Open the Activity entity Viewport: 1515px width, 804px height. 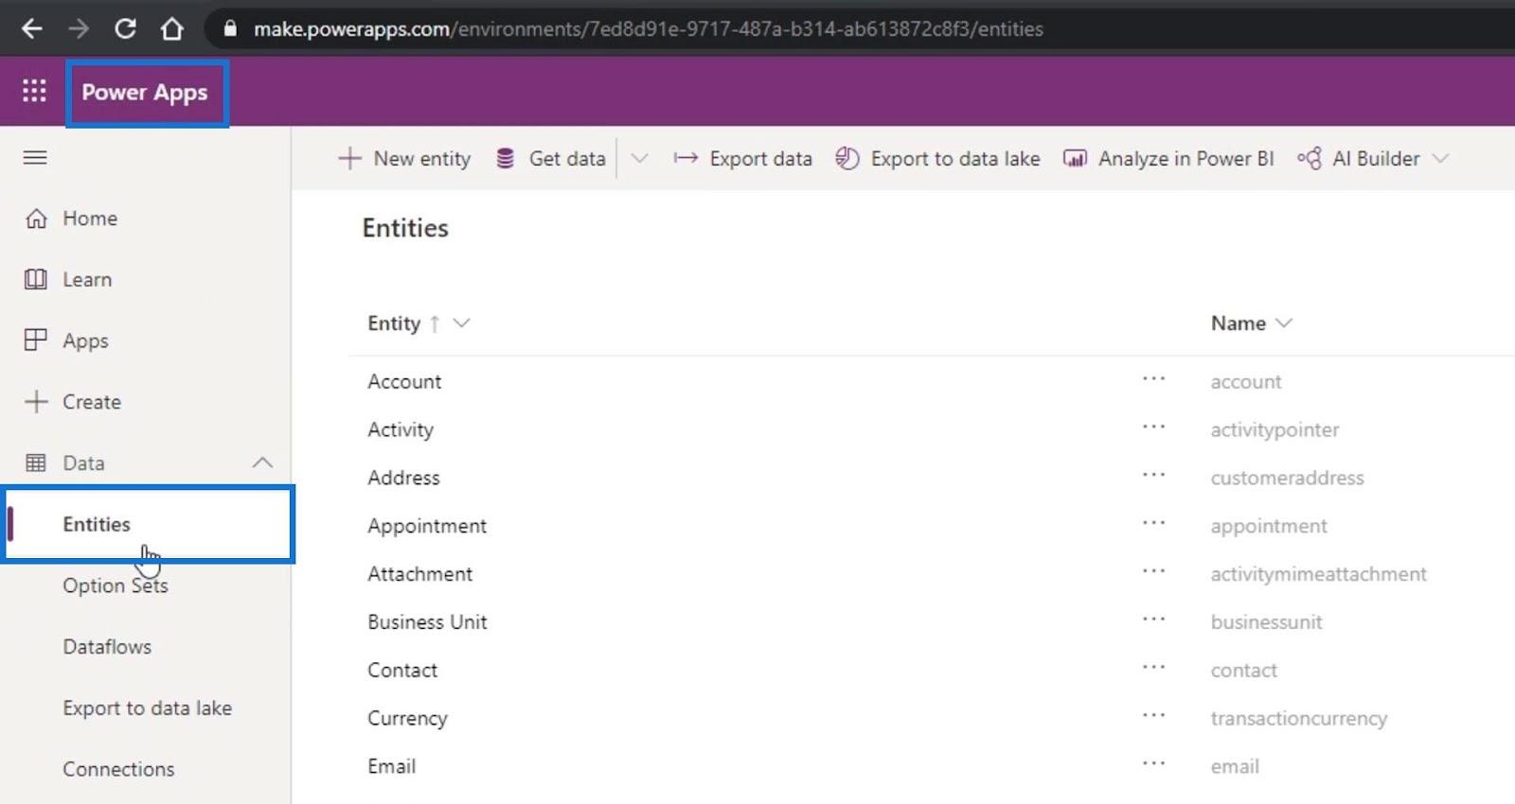(401, 429)
